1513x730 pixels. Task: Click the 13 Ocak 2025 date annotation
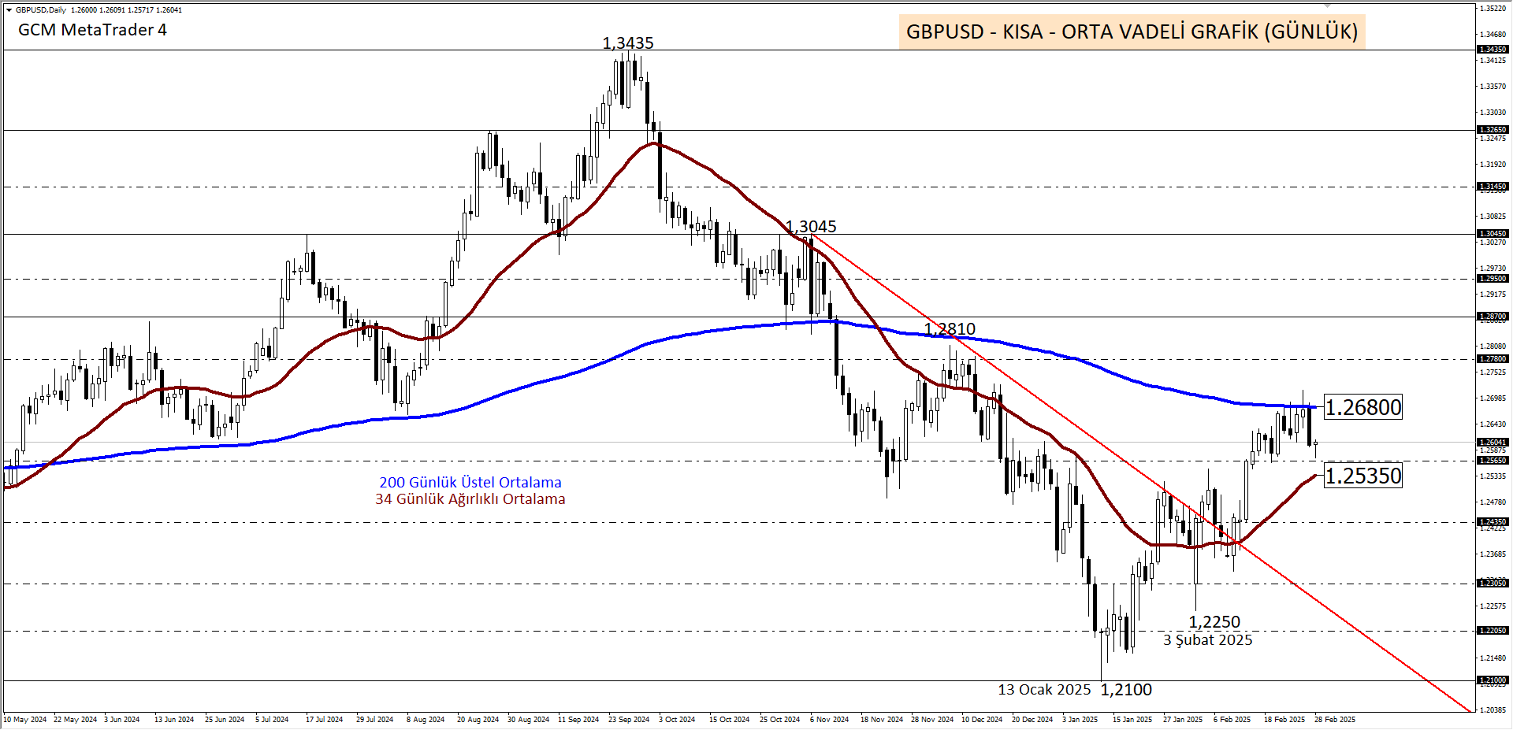tap(1044, 690)
